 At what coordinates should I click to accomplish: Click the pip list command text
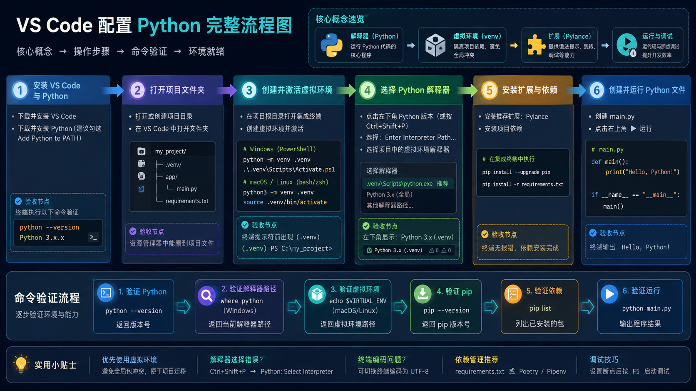click(540, 308)
